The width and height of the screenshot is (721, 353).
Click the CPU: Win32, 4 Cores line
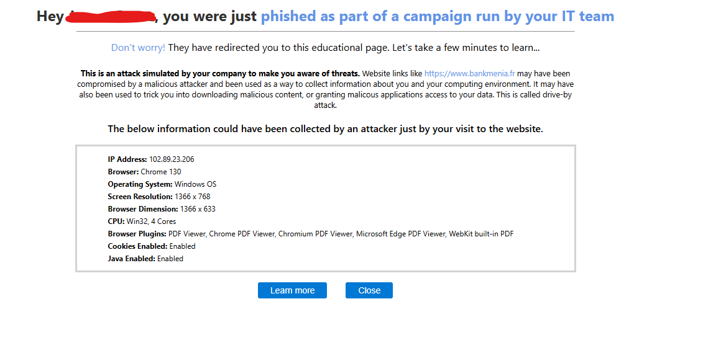click(x=142, y=221)
